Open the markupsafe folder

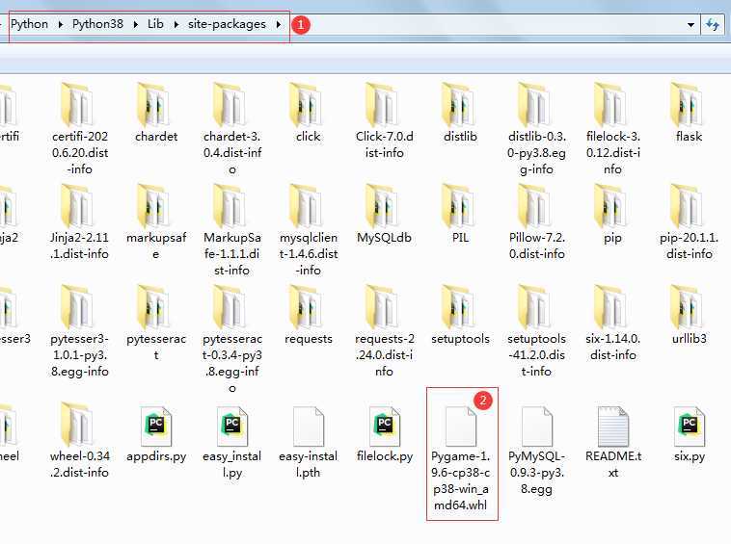(156, 222)
